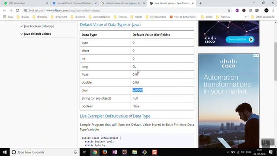The height and width of the screenshot is (156, 277).
Task: Click the Live Example heading
Action: (115, 116)
